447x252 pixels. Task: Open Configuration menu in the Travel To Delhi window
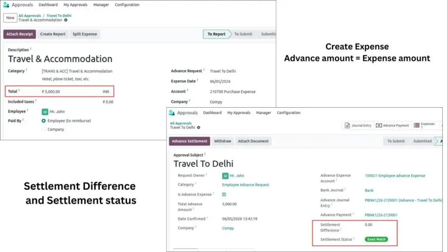[289, 113]
